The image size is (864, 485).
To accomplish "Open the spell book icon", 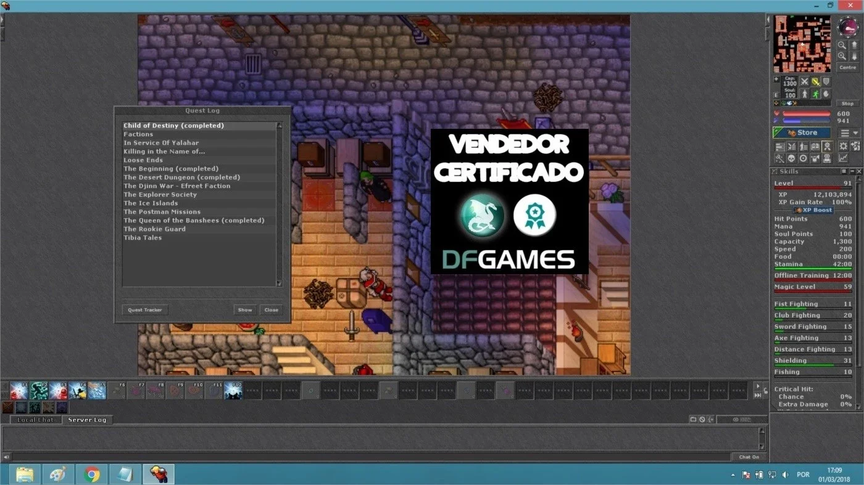I will 815,147.
